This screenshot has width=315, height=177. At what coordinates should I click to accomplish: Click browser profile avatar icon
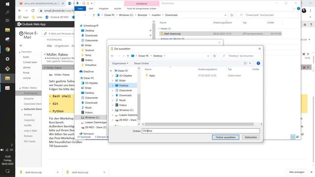pyautogui.click(x=304, y=10)
